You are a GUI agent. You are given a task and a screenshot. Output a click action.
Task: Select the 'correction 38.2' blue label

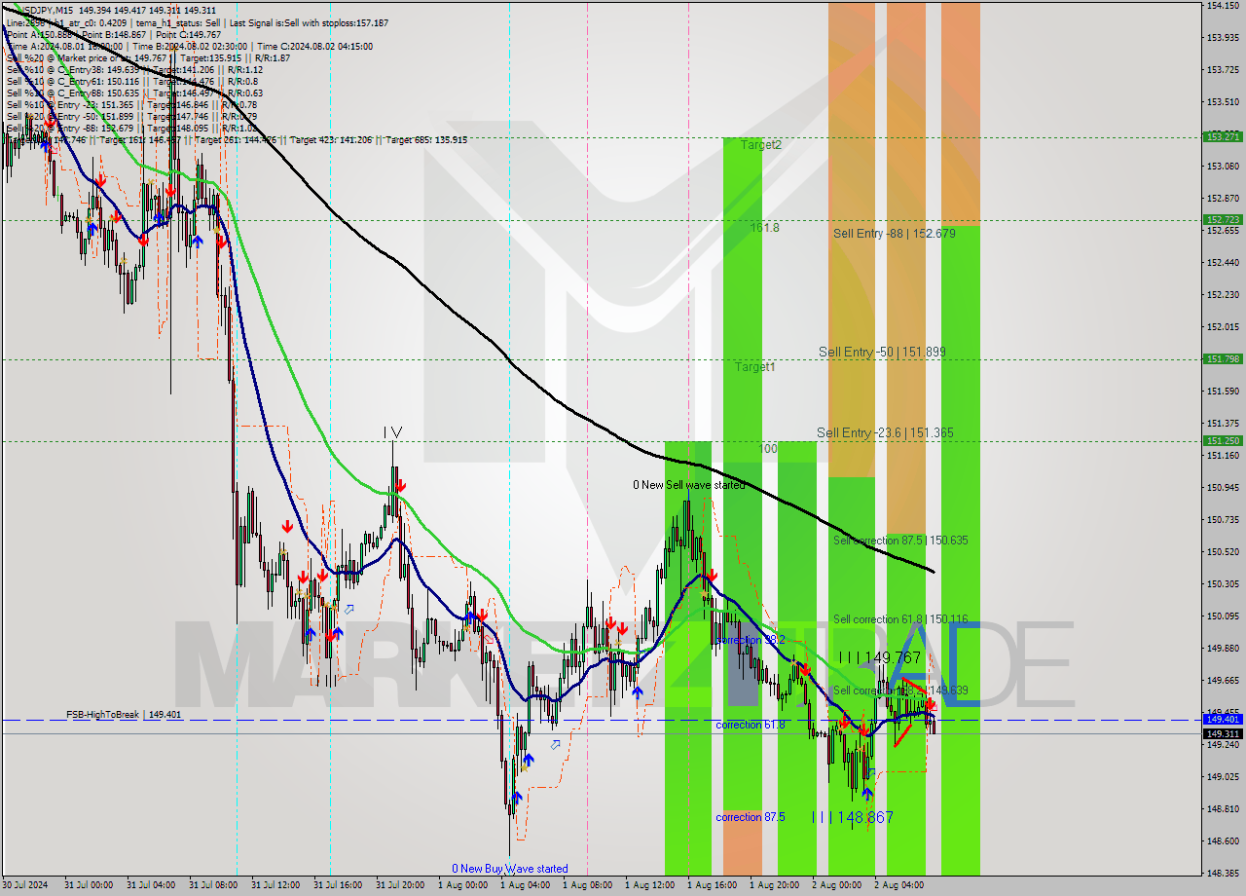[x=751, y=640]
